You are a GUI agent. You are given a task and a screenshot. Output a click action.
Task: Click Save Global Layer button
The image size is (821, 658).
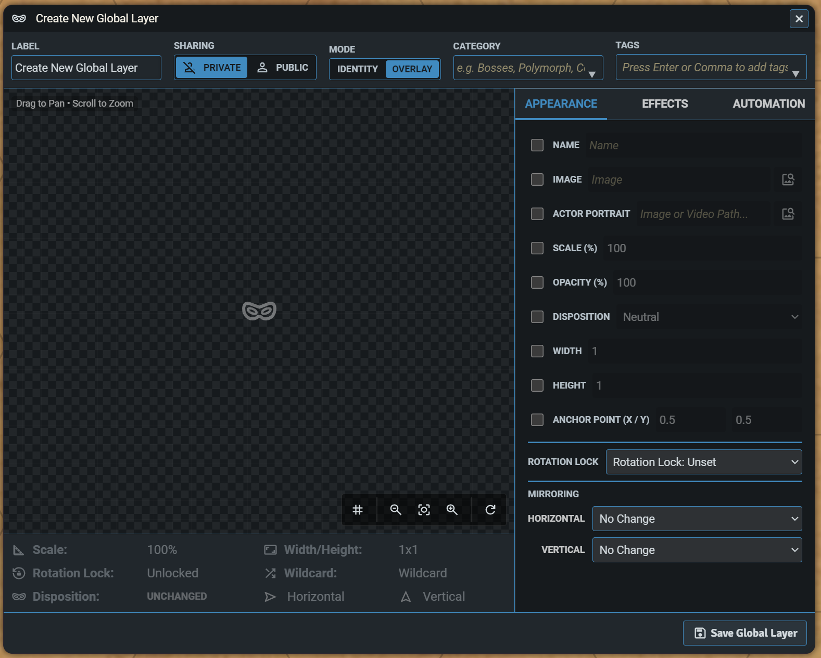[x=745, y=633]
